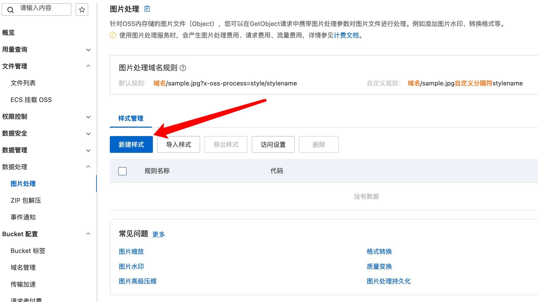This screenshot has width=538, height=302.
Task: Open the 计费文档 link
Action: [346, 35]
